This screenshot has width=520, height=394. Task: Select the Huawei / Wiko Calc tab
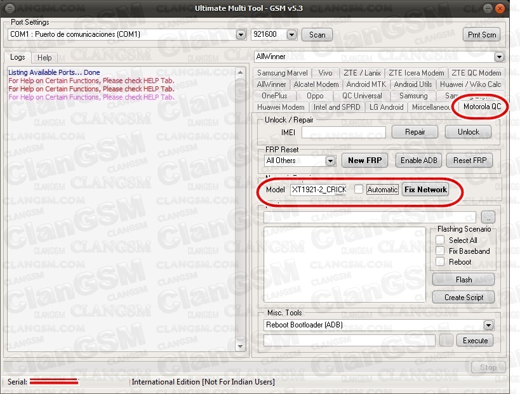tap(470, 84)
